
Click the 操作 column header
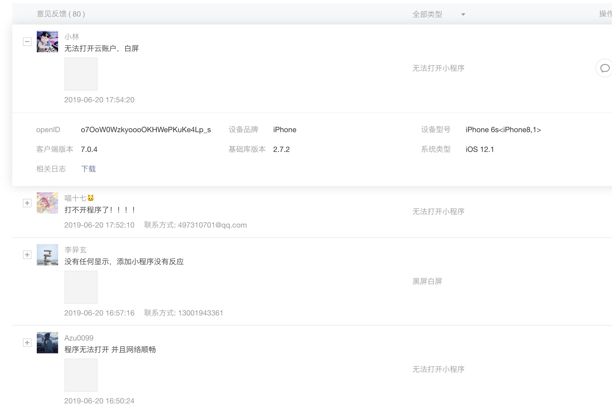[x=605, y=14]
